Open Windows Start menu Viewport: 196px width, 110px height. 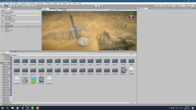(x=2, y=108)
